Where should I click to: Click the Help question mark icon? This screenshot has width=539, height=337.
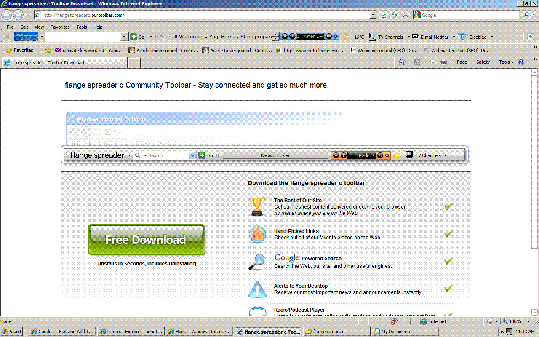[521, 62]
